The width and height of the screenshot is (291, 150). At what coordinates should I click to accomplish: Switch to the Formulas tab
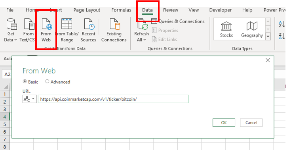point(121,10)
